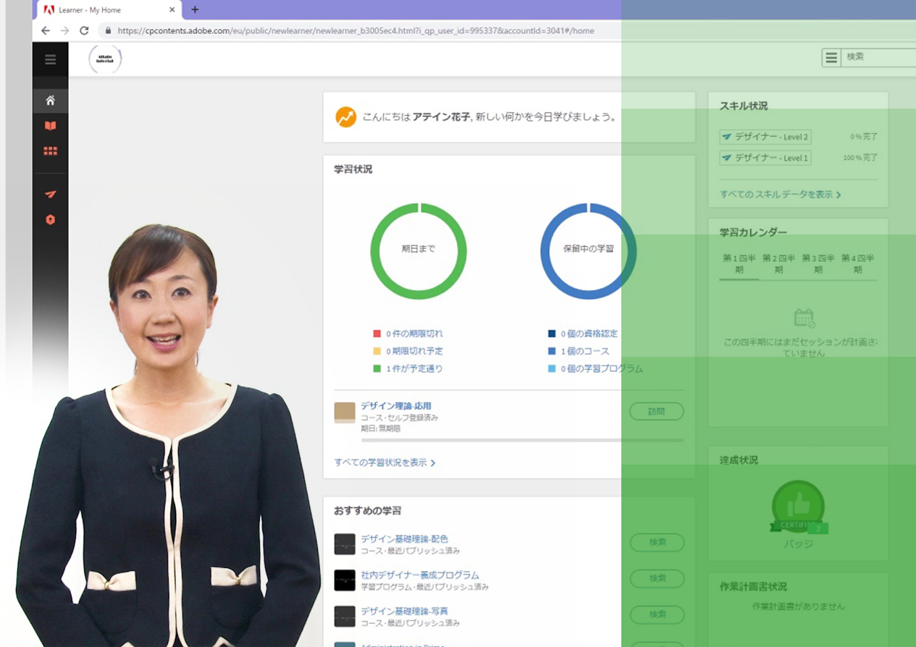Go back with the browser back arrow

[x=46, y=30]
